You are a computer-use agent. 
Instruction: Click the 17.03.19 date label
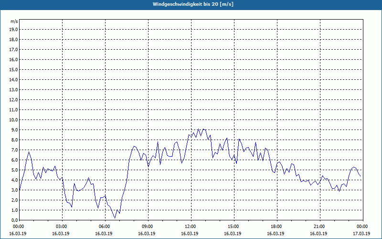pos(361,233)
